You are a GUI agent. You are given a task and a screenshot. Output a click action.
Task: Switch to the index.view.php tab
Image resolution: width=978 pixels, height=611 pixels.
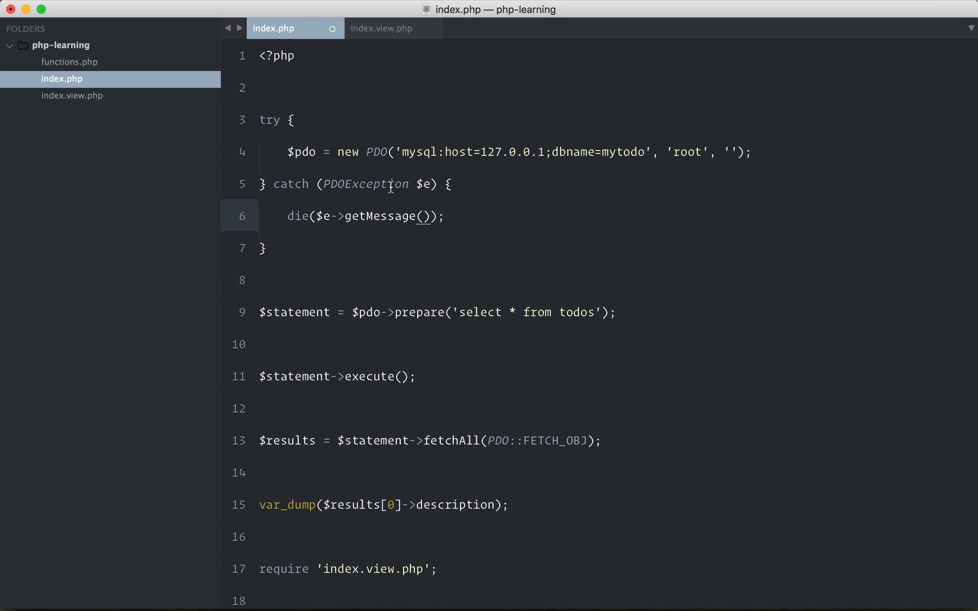(x=393, y=28)
